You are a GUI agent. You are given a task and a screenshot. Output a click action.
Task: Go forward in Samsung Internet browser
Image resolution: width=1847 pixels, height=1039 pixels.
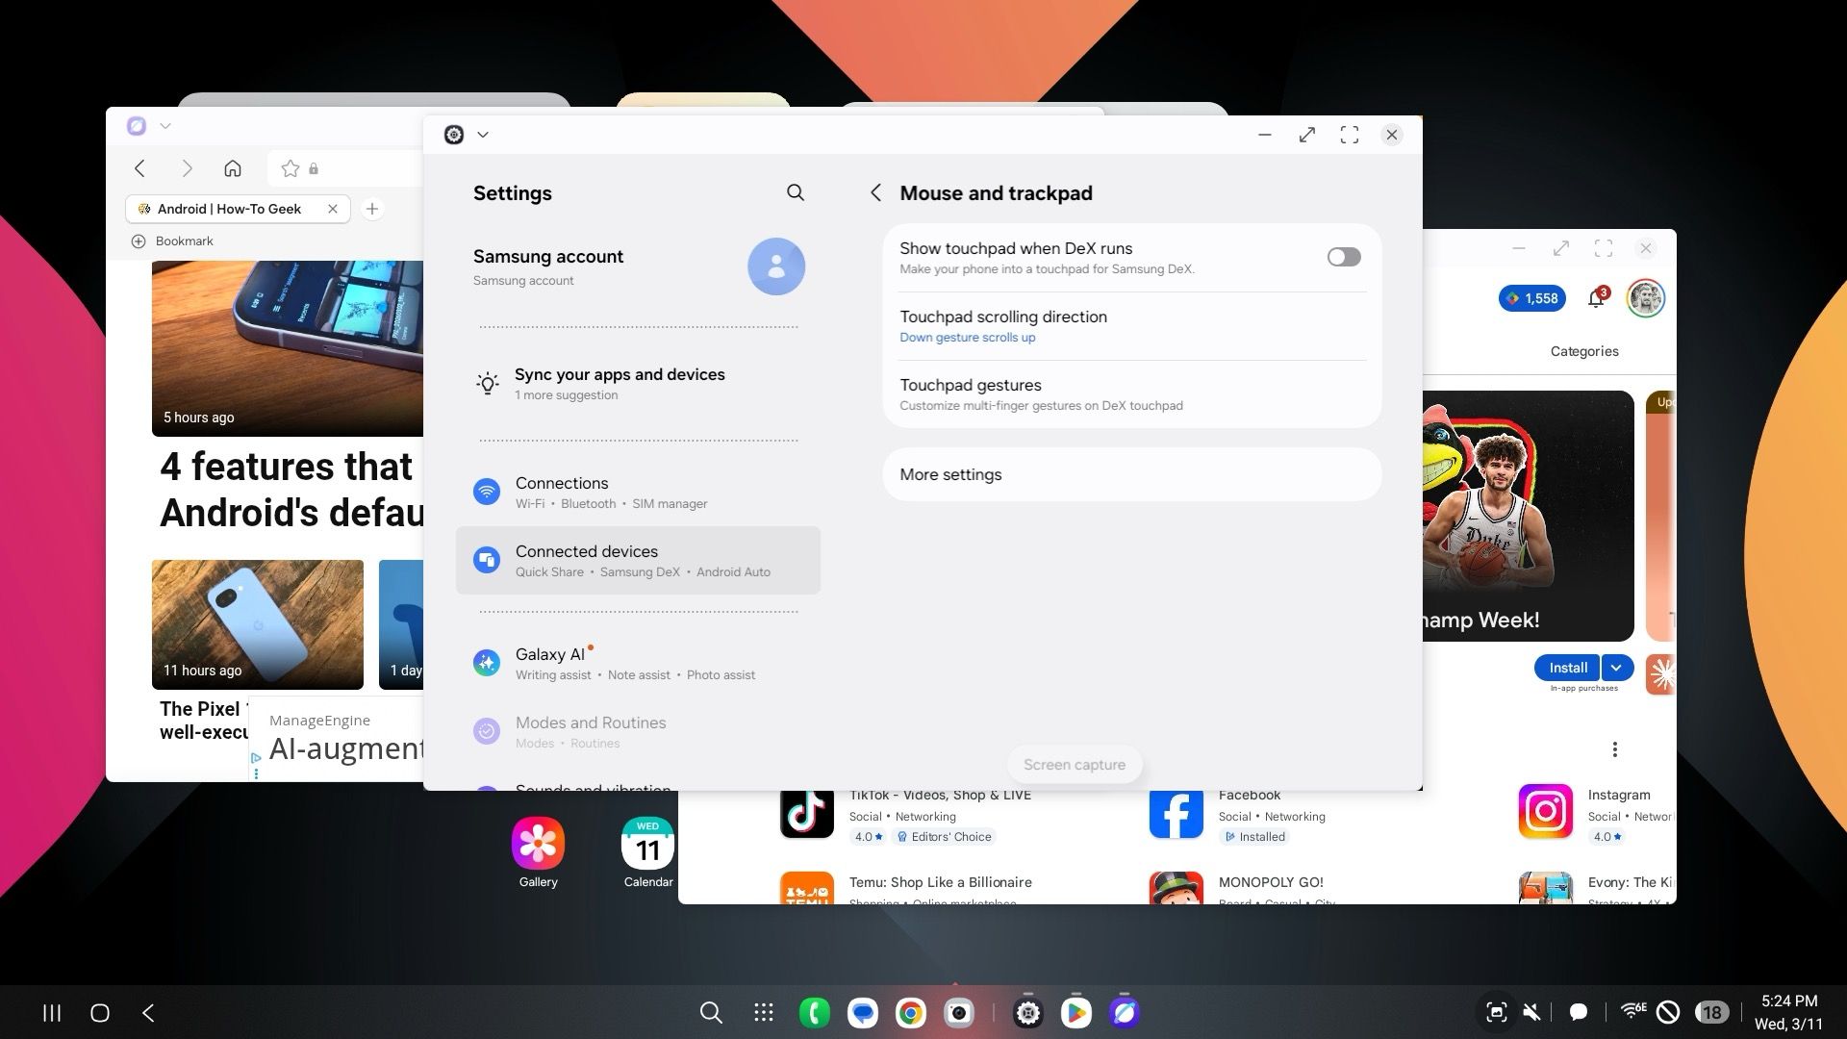click(187, 168)
